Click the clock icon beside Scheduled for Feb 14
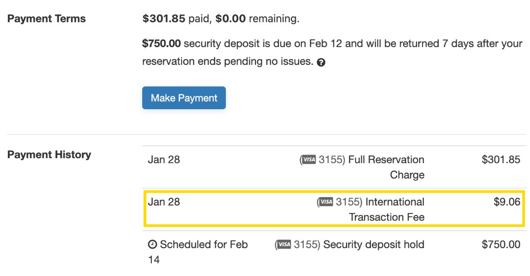 tap(152, 244)
